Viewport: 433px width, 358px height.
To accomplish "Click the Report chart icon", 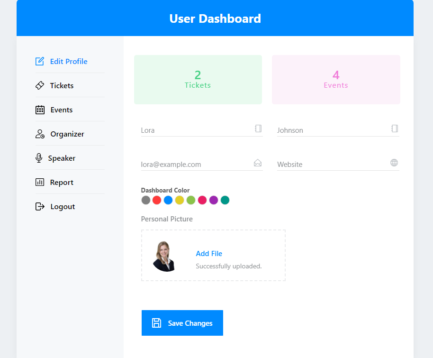I will click(x=40, y=182).
